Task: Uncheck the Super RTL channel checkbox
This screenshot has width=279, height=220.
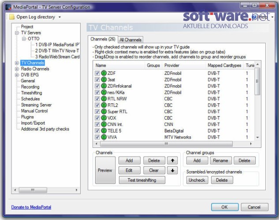Action: coord(97,111)
